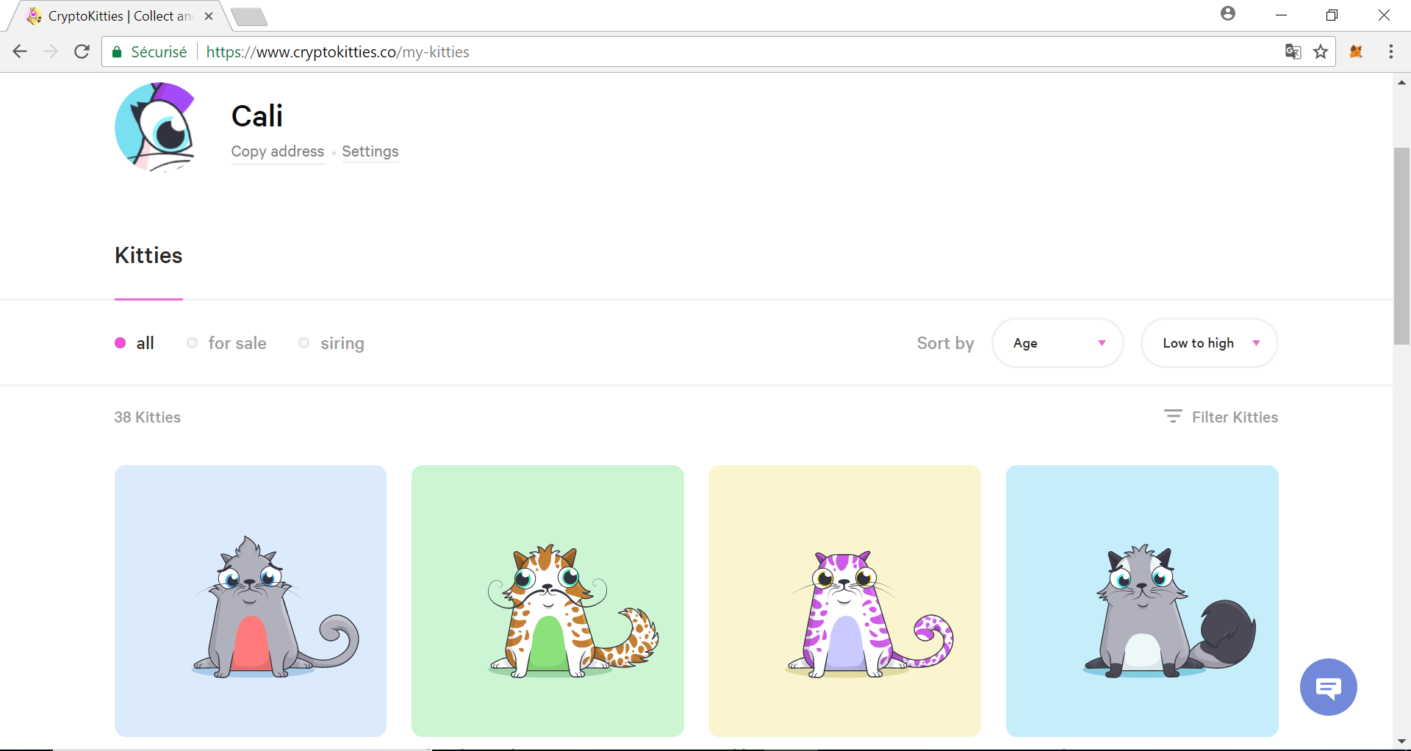Viewport: 1411px width, 751px height.
Task: Click the 'Sort by' label
Action: pyautogui.click(x=945, y=343)
